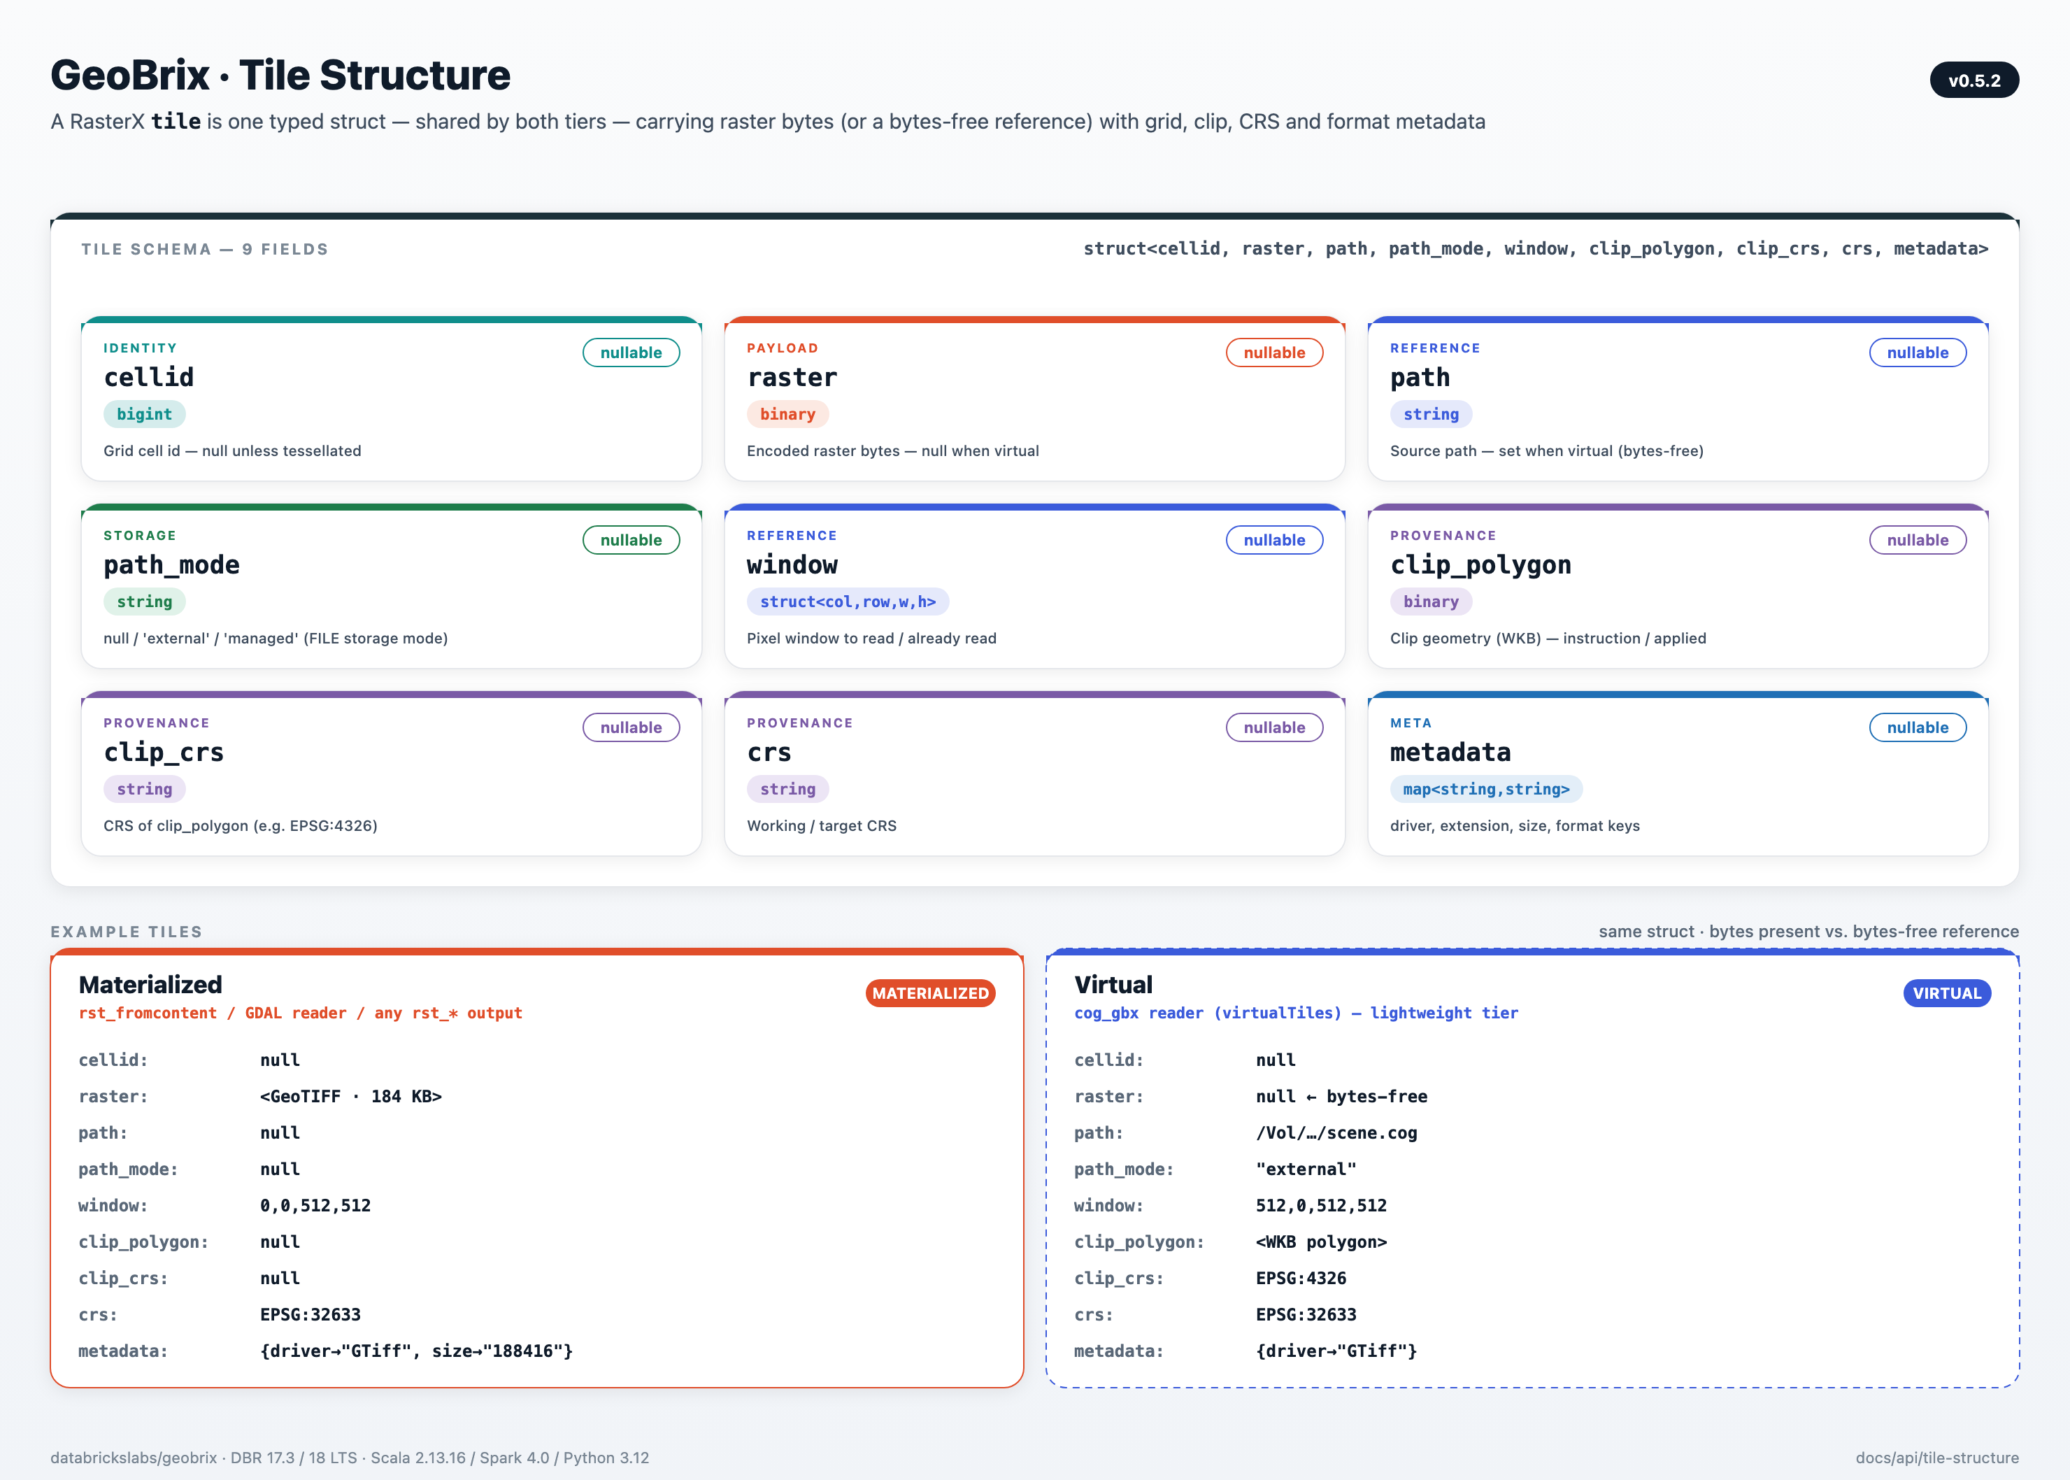Click the Virtual tile {driver→"GTiff"} value
This screenshot has width=2070, height=1480.
(1336, 1351)
